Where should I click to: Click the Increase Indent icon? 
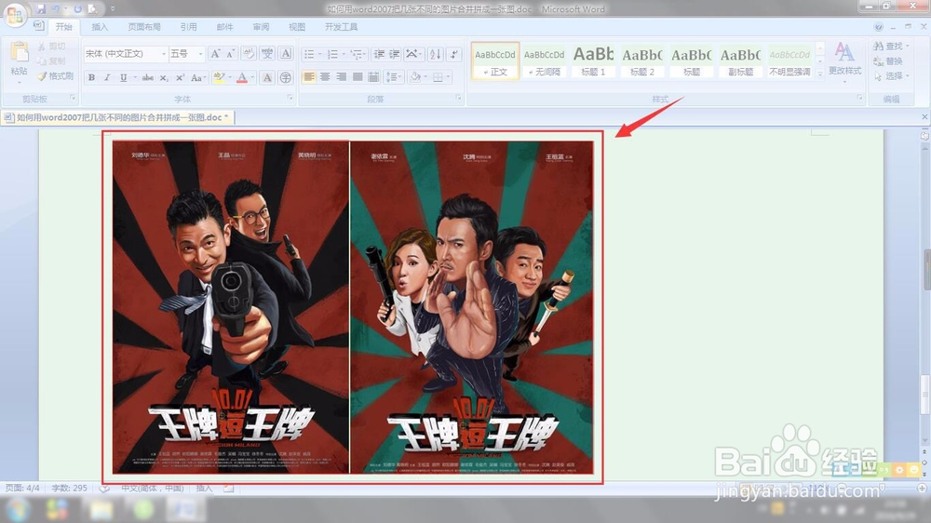[x=394, y=54]
